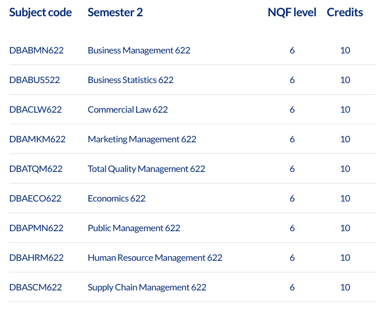Select subject code DBAMKM622
382x309 pixels.
pos(37,139)
